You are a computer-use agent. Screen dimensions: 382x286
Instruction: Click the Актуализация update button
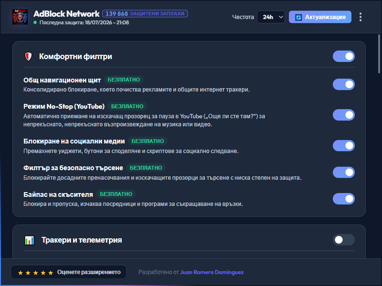(x=320, y=17)
